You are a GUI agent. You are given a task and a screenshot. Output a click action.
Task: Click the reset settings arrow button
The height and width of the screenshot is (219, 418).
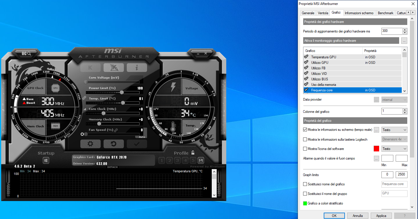[113, 144]
